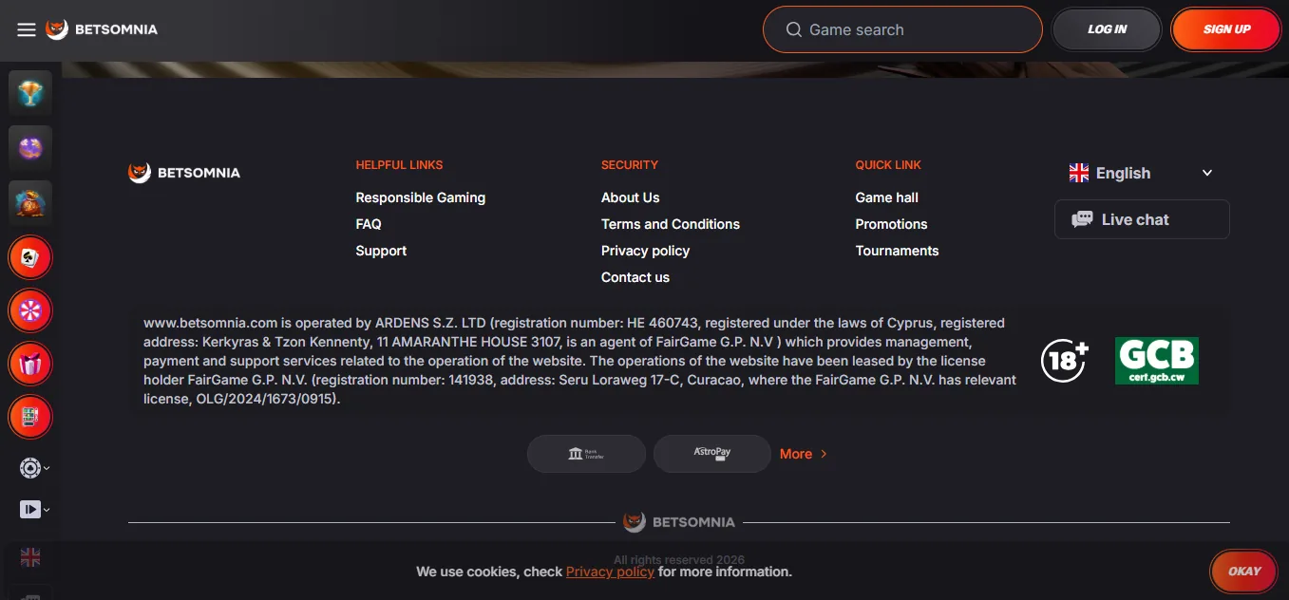Click the 18+ age restriction badge

(x=1064, y=361)
